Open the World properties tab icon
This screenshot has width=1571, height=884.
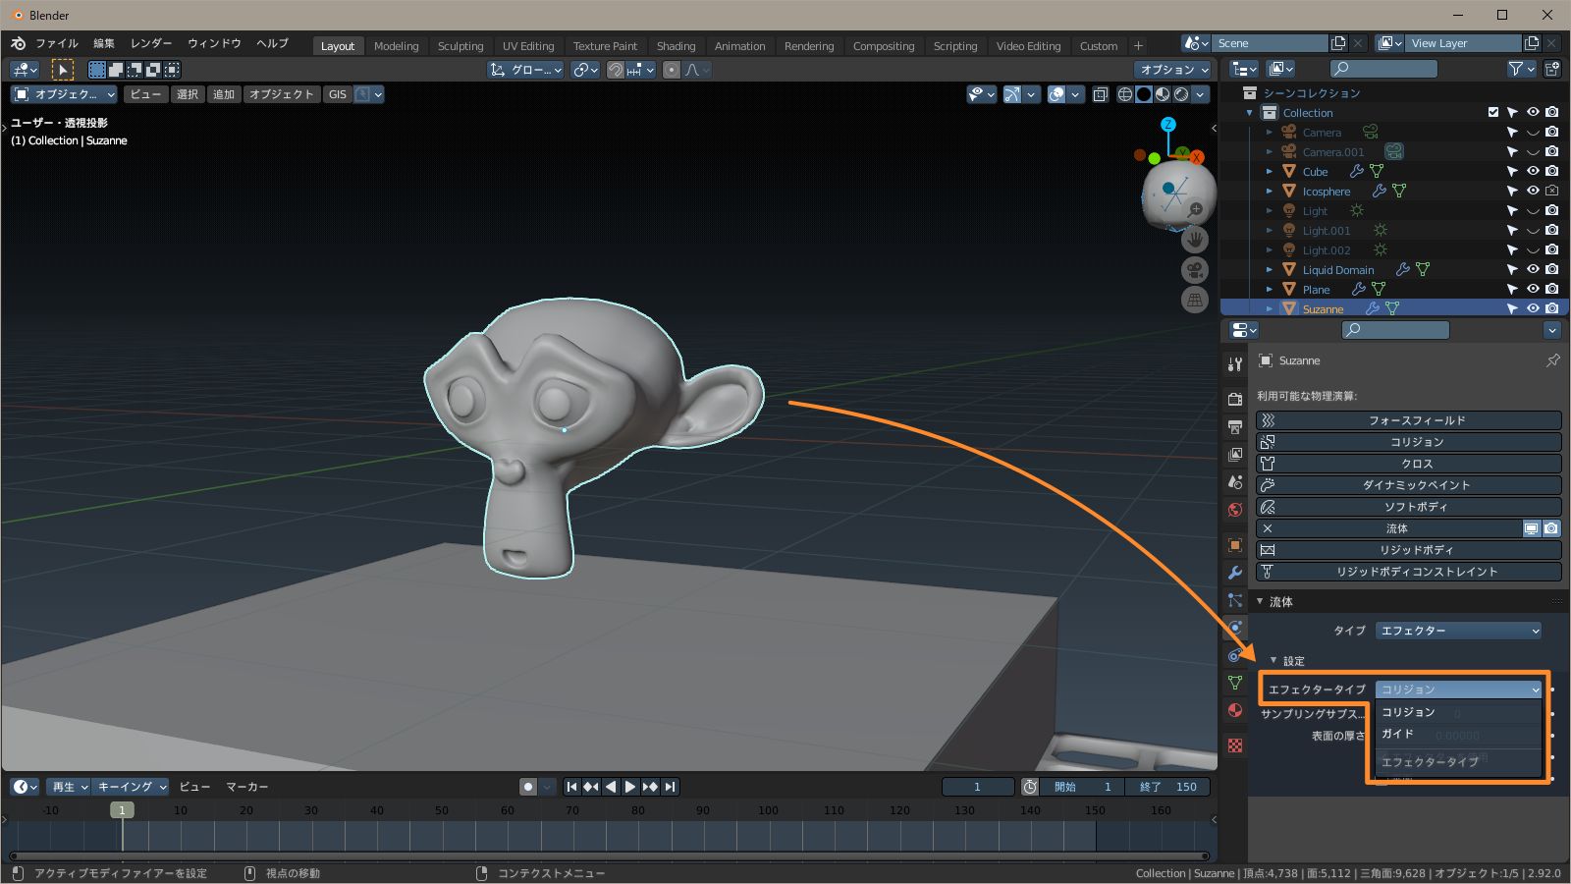[x=1235, y=510]
